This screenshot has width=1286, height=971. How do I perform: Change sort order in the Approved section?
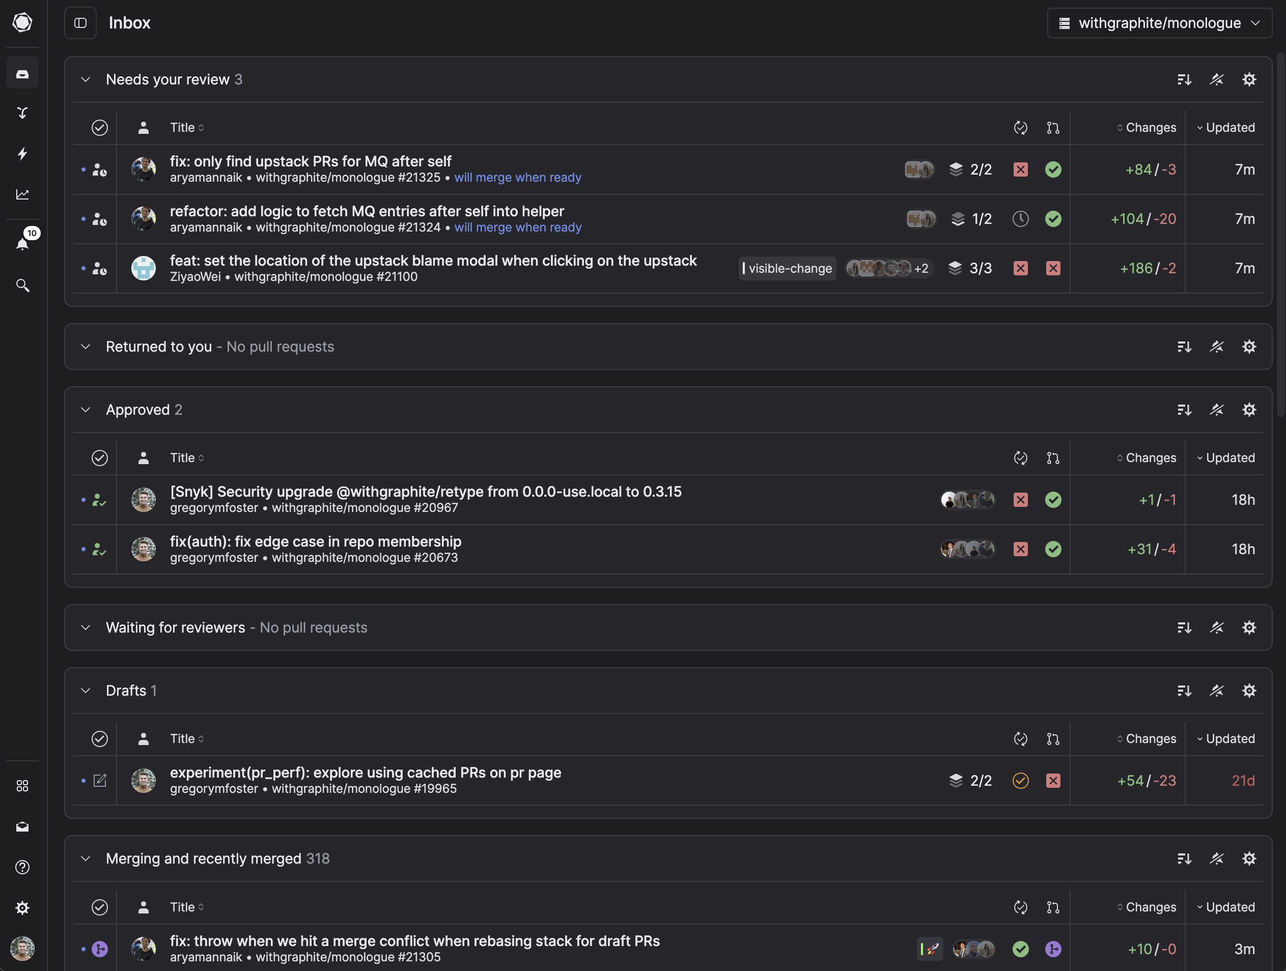click(1184, 409)
